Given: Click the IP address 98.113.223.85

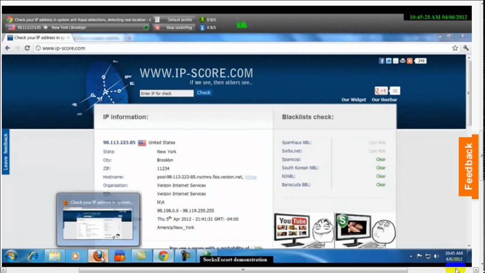Looking at the screenshot, I should coord(119,143).
